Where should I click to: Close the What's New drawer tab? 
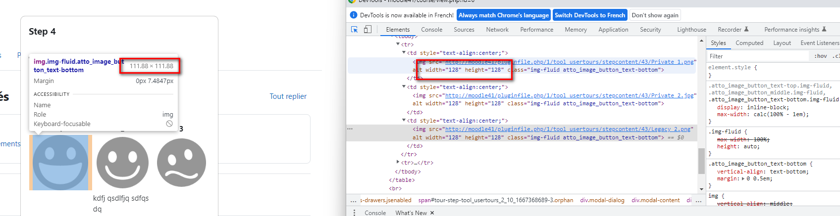[x=432, y=213]
